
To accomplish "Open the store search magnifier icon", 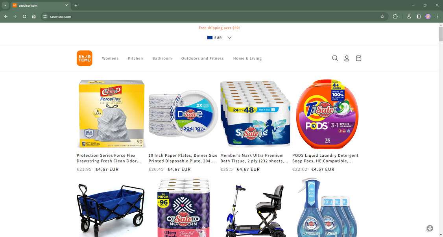I will 335,58.
